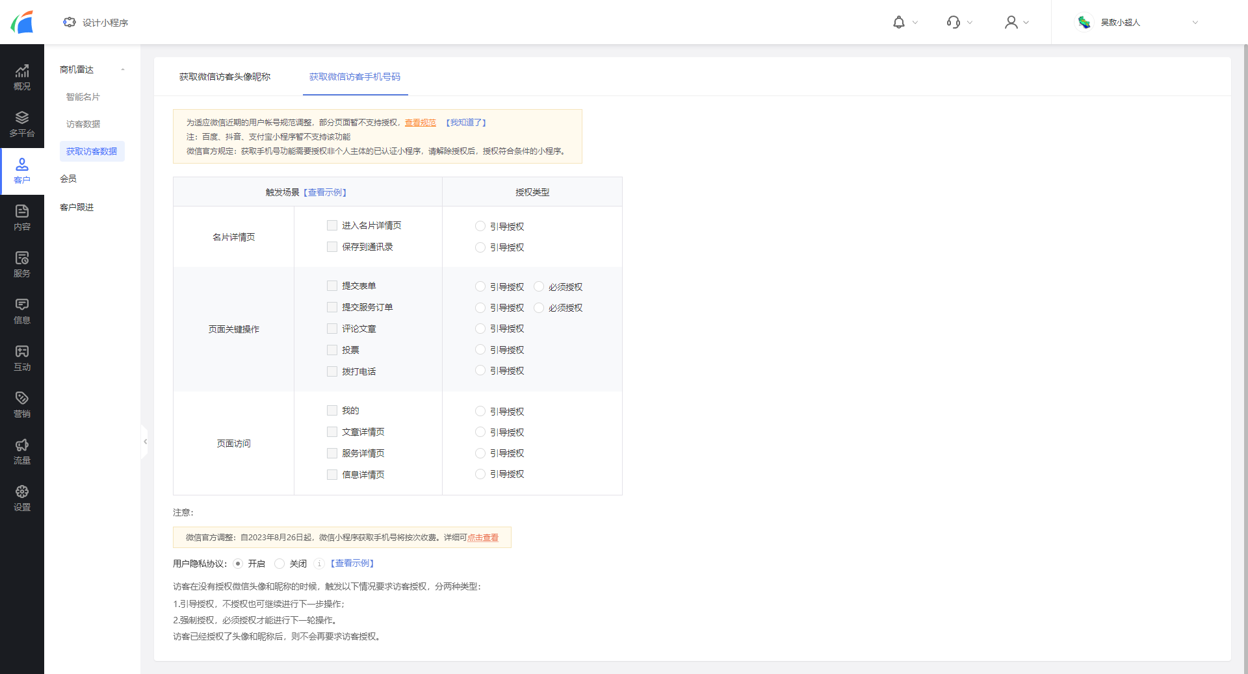The image size is (1248, 674).
Task: Open 流量 section in sidebar
Action: pos(22,452)
